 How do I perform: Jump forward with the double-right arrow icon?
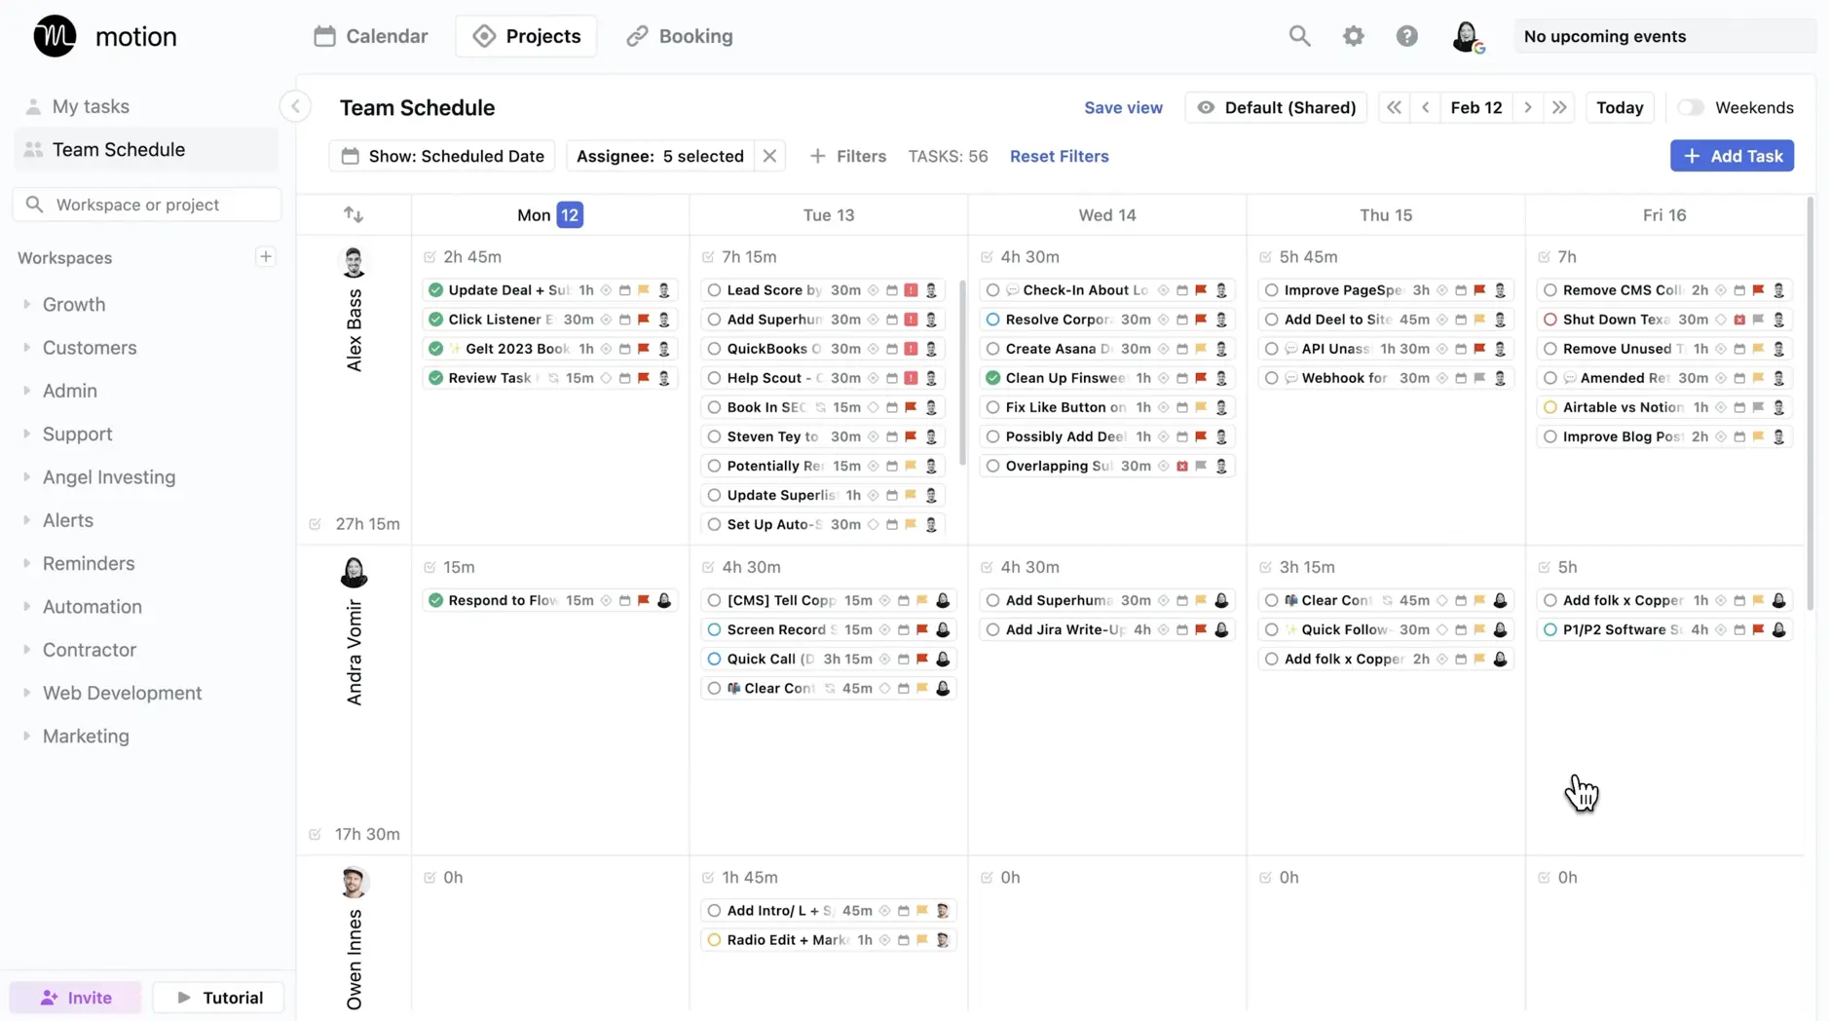point(1559,107)
